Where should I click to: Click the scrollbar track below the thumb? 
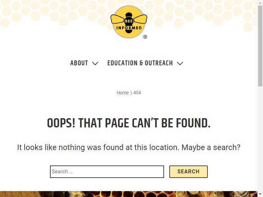tap(260, 139)
